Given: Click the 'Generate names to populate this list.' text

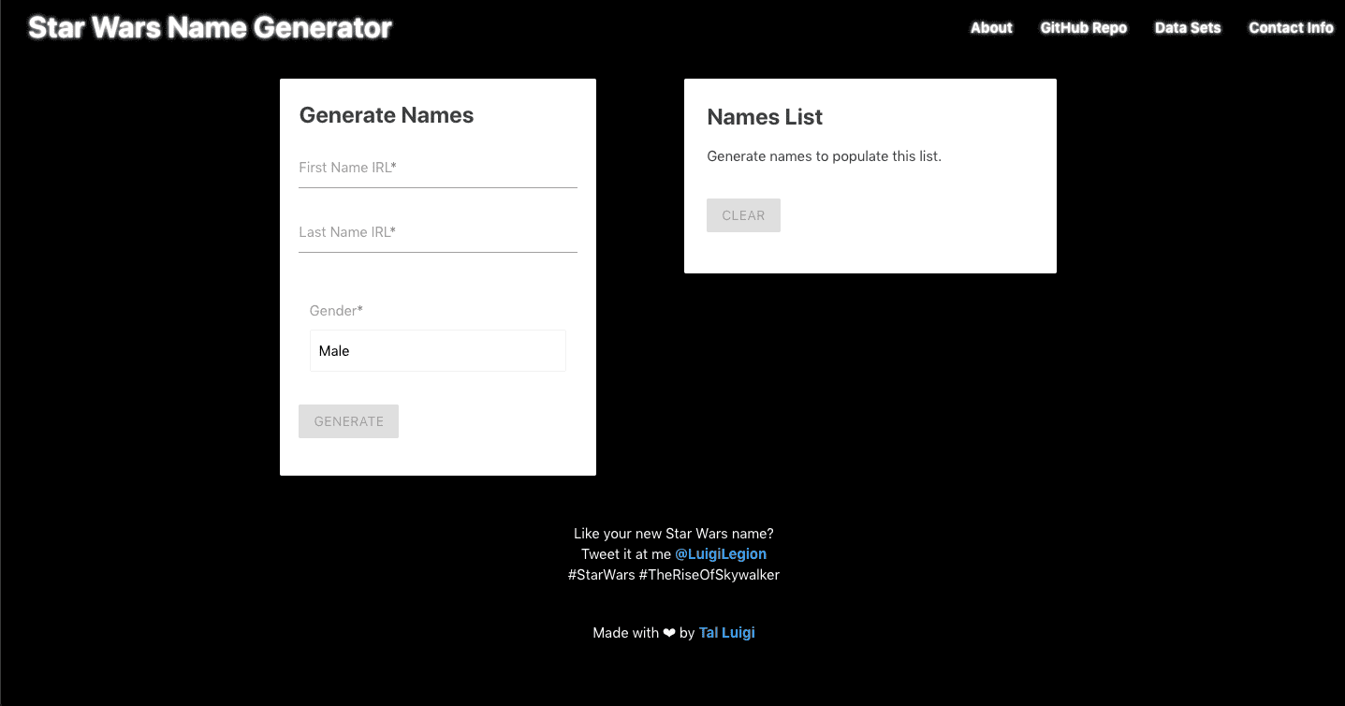Looking at the screenshot, I should 824,156.
